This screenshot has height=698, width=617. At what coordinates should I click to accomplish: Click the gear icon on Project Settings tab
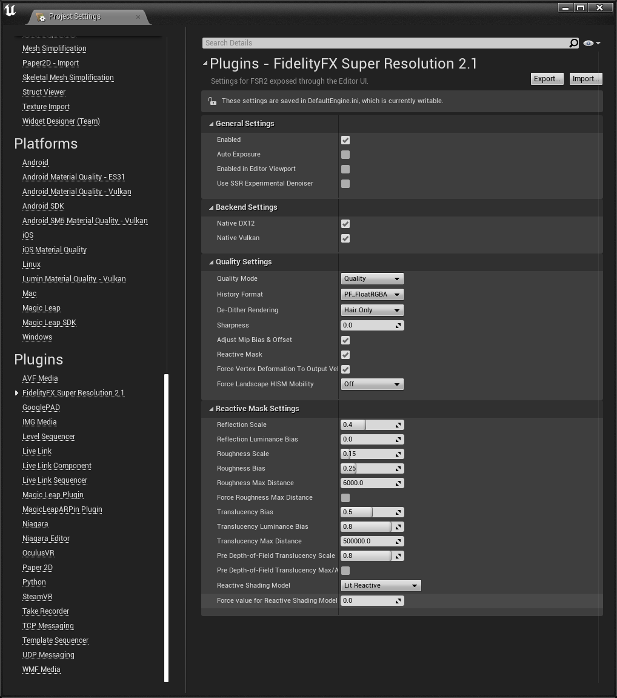tap(41, 16)
